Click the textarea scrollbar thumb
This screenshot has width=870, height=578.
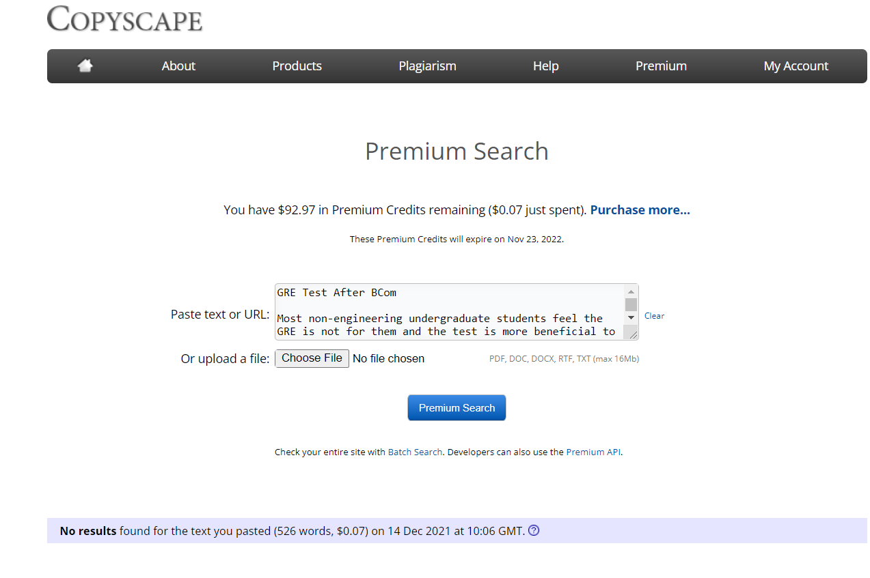click(631, 304)
